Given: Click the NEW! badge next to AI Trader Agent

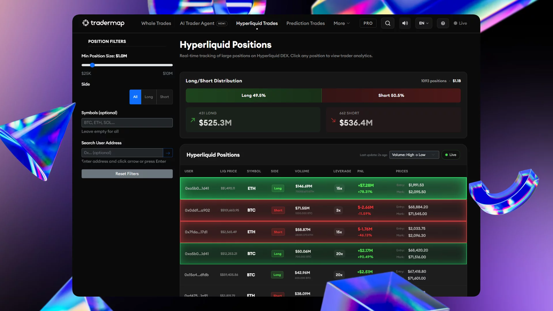Looking at the screenshot, I should (222, 23).
